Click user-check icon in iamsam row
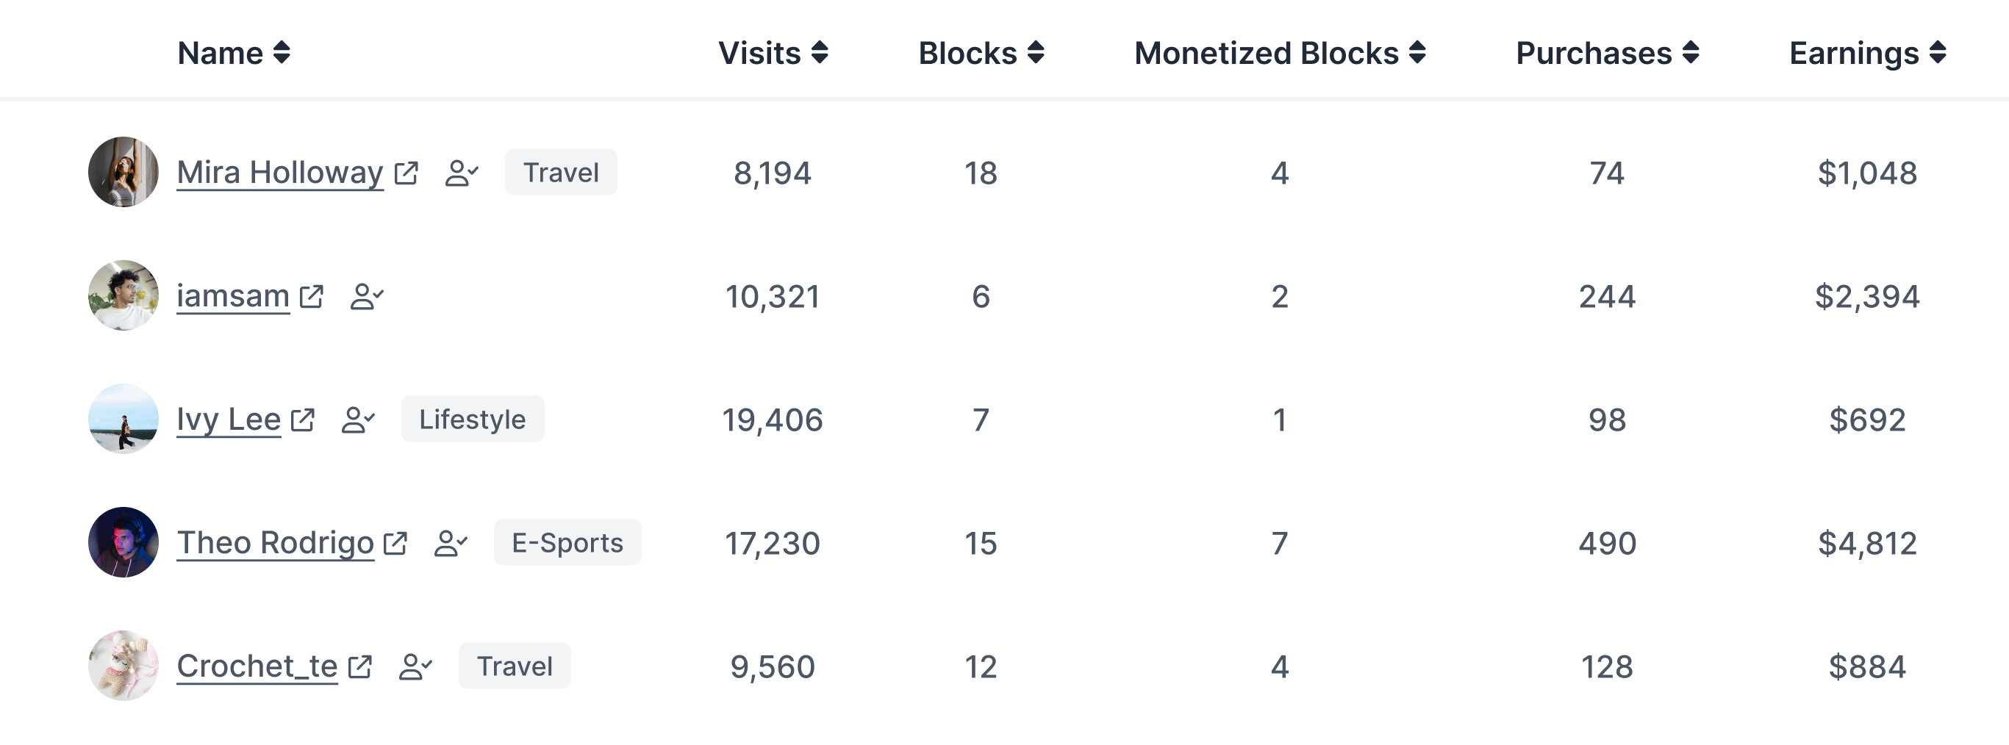 [367, 296]
